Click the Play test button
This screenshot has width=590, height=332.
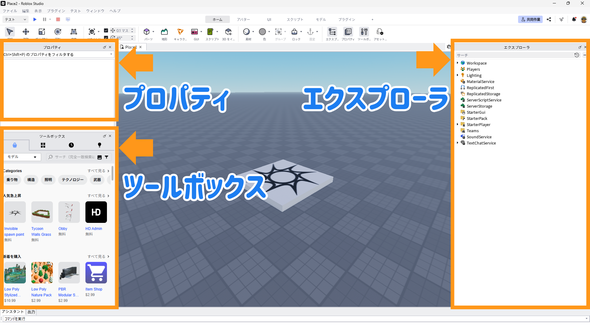pyautogui.click(x=35, y=19)
